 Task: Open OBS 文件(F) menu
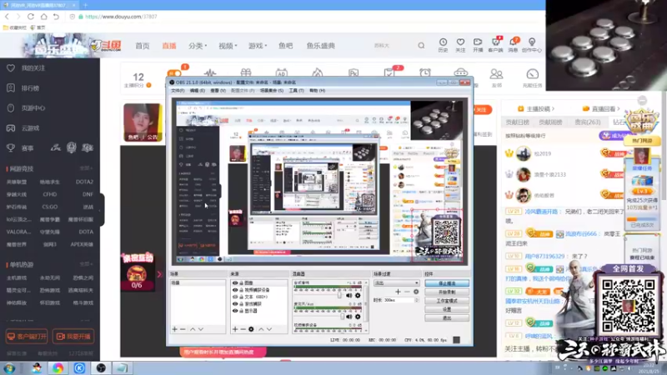coord(178,91)
